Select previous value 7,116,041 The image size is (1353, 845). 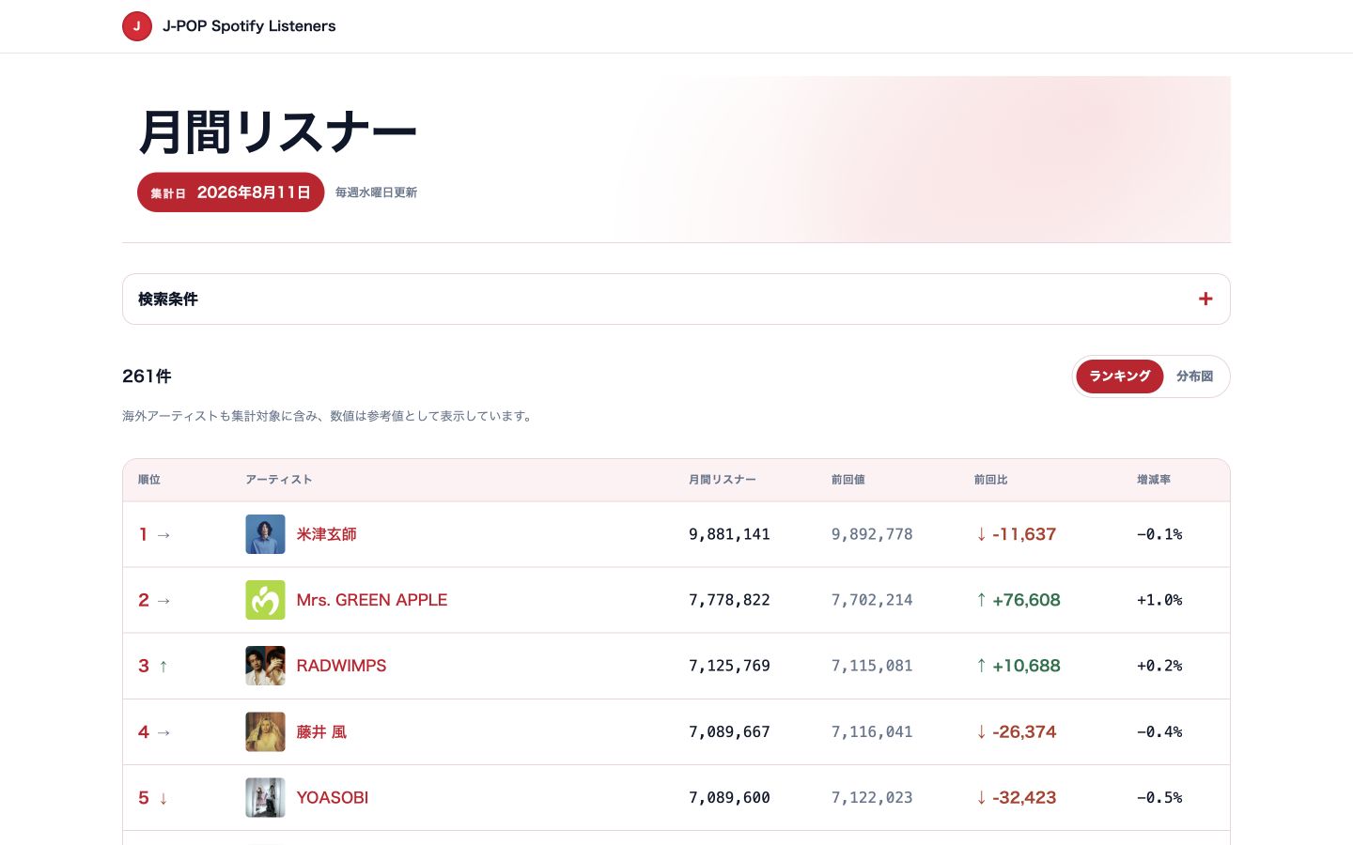[872, 731]
